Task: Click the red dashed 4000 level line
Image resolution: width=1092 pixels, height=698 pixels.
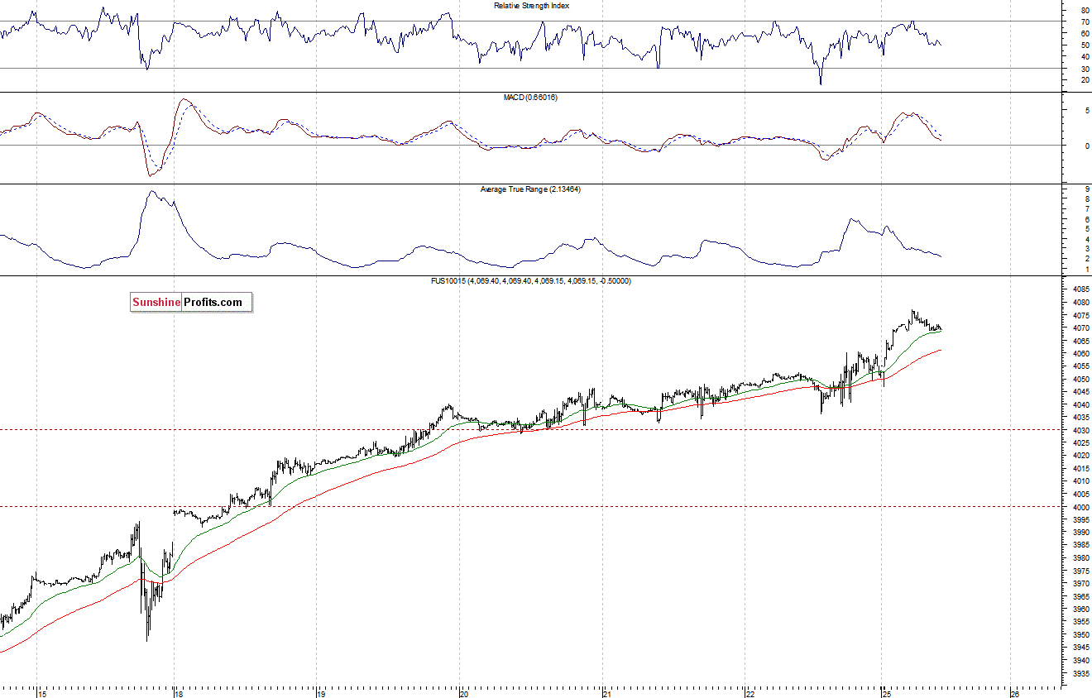Action: (529, 506)
